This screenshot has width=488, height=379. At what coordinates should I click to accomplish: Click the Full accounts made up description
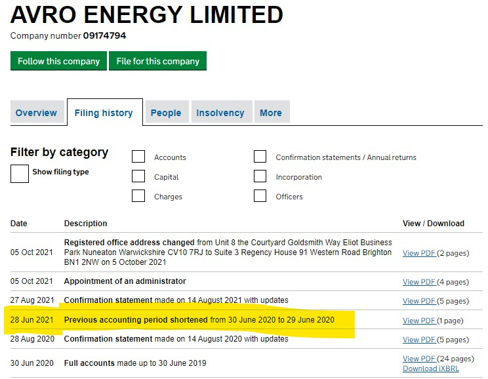tap(135, 363)
